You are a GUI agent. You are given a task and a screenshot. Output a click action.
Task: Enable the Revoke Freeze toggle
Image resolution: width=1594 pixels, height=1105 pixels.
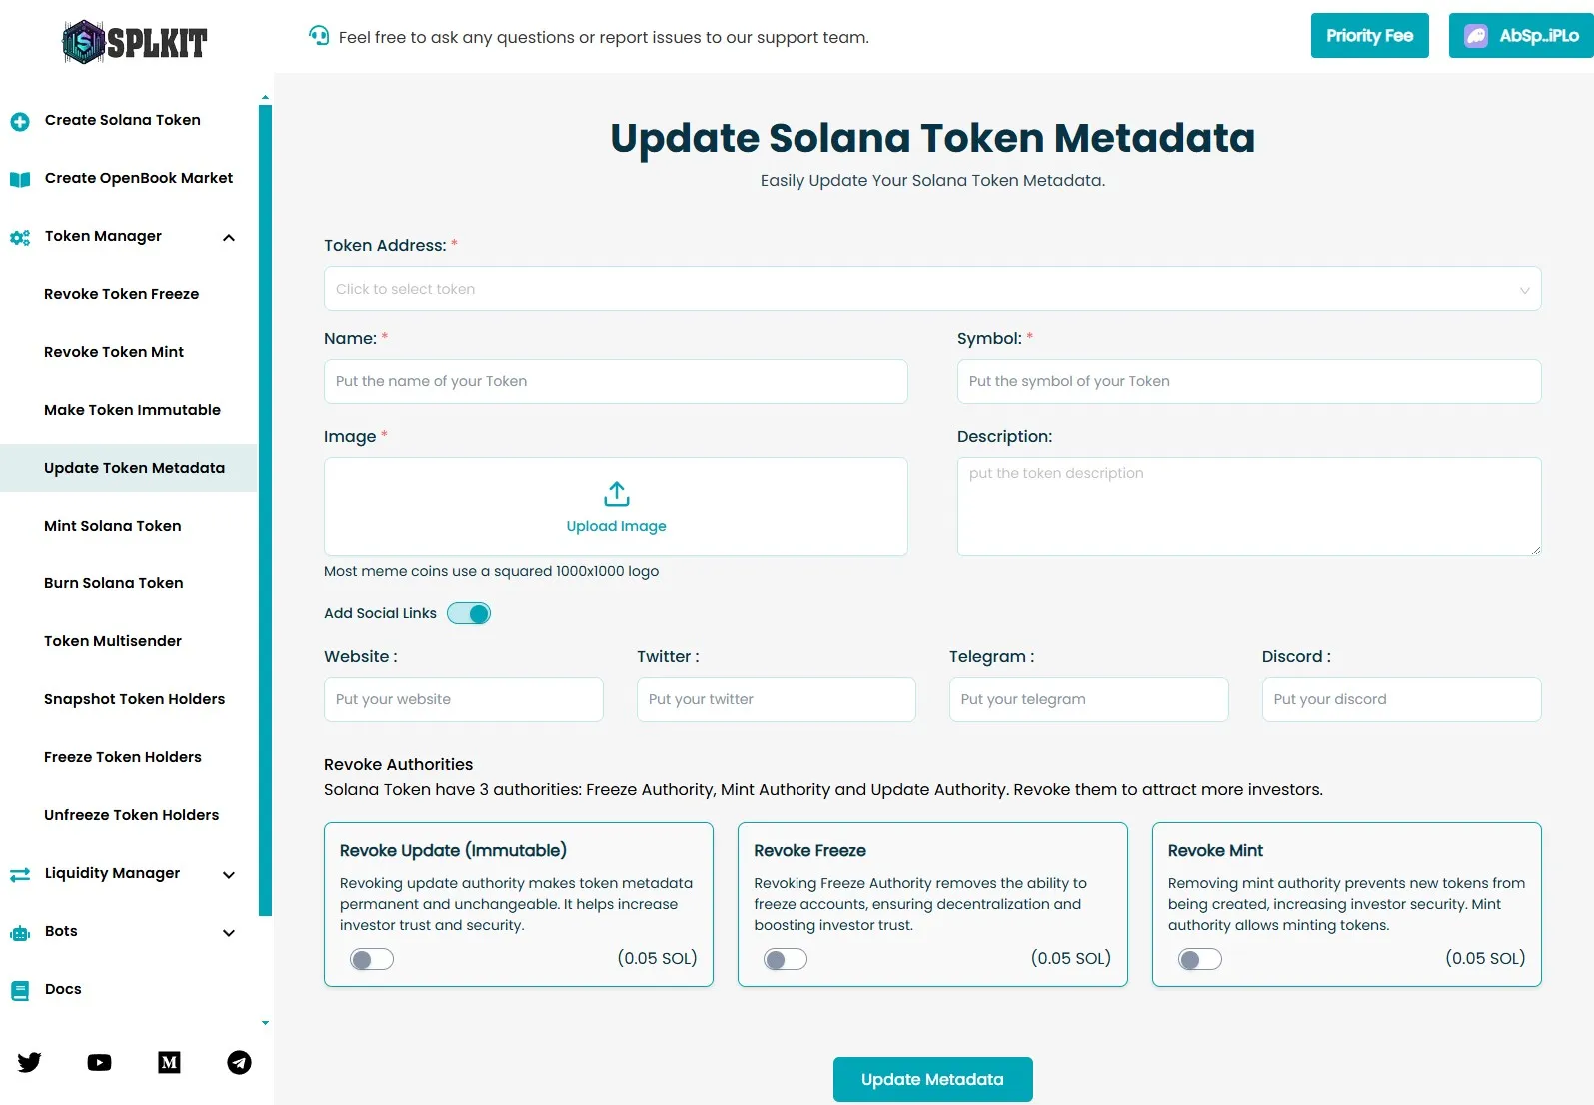[786, 959]
